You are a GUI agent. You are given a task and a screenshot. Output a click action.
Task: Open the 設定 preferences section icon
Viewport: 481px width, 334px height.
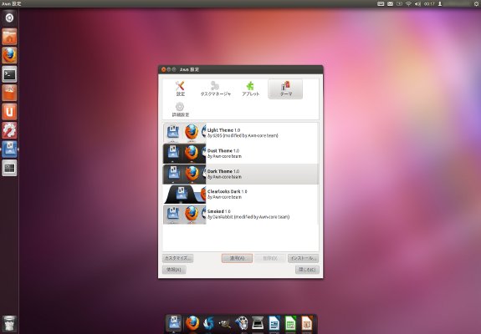(x=180, y=89)
